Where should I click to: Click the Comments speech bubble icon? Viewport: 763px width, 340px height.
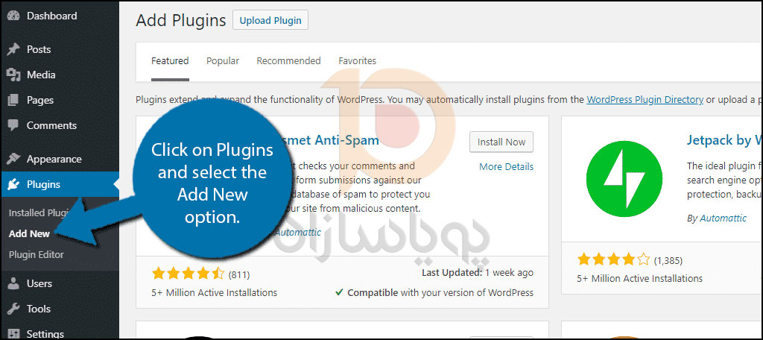tap(13, 125)
